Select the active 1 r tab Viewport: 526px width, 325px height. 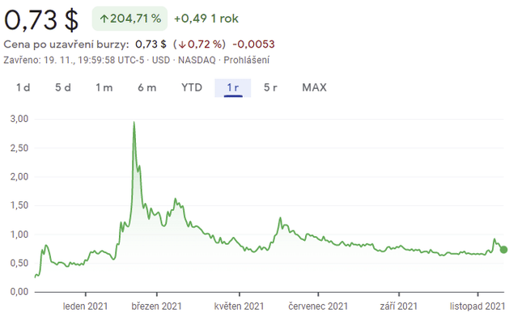(x=233, y=87)
